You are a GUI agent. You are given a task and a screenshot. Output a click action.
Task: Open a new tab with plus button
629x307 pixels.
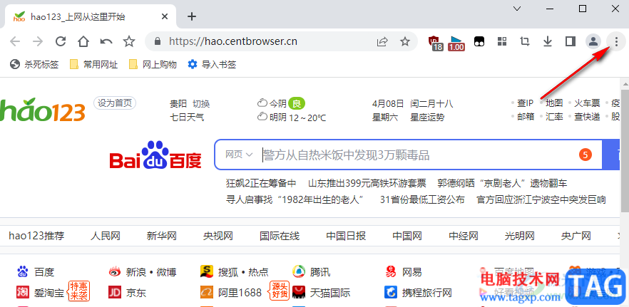coord(192,16)
